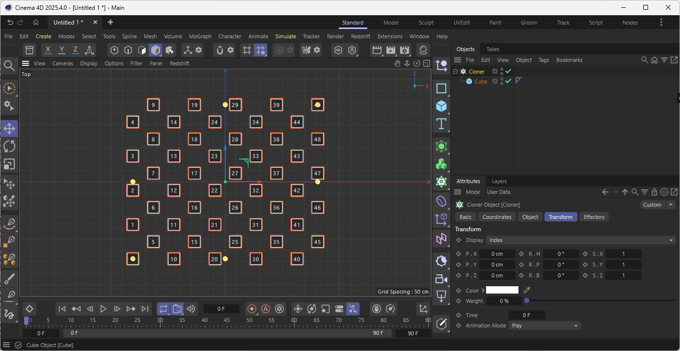Click the Record Active Objects keyframe icon
Viewport: 680px width, 351px height.
[x=251, y=309]
